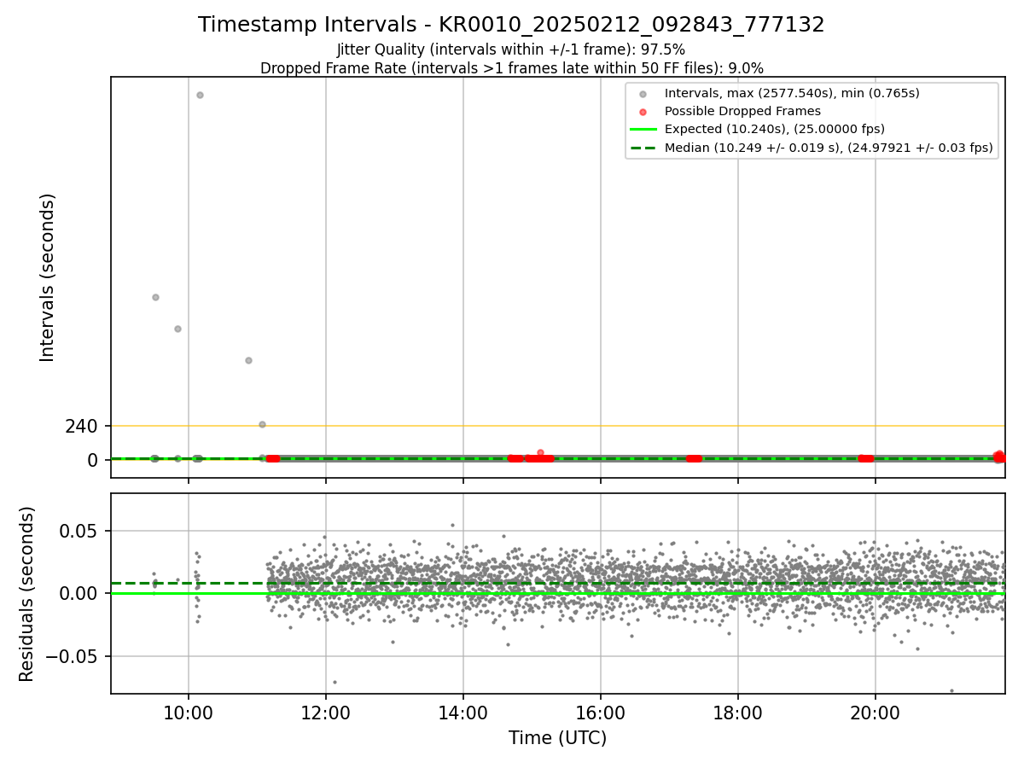Click the 'Residuals (seconds)' y-axis label
1024x768 pixels.
[27, 594]
